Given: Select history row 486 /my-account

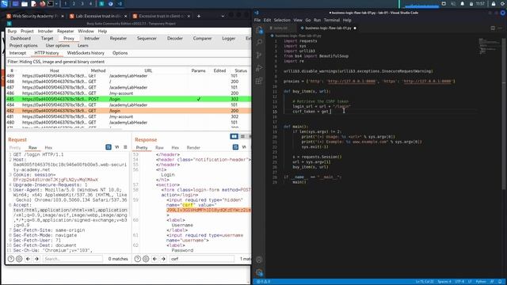Looking at the screenshot, I should click(128, 93).
